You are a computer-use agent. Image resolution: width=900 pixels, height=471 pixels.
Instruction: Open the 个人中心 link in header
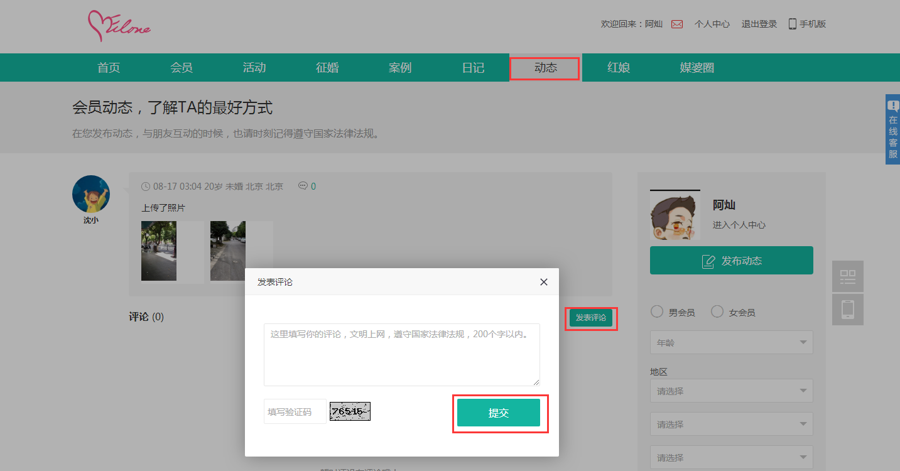pos(712,24)
